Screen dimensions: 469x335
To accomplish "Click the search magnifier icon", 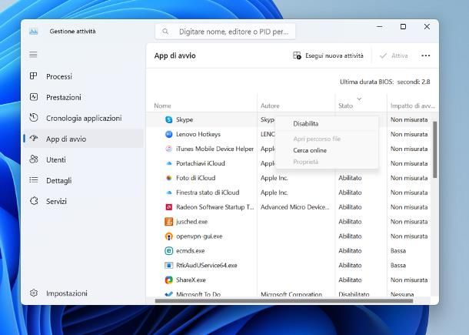I will (x=165, y=32).
